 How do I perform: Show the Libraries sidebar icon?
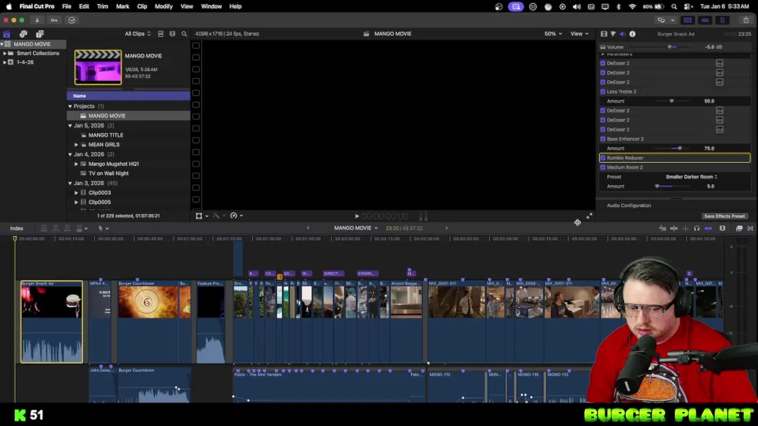7,34
